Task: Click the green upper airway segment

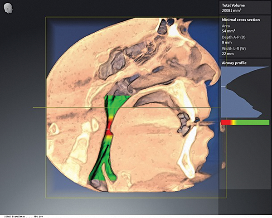Action: click(x=114, y=103)
